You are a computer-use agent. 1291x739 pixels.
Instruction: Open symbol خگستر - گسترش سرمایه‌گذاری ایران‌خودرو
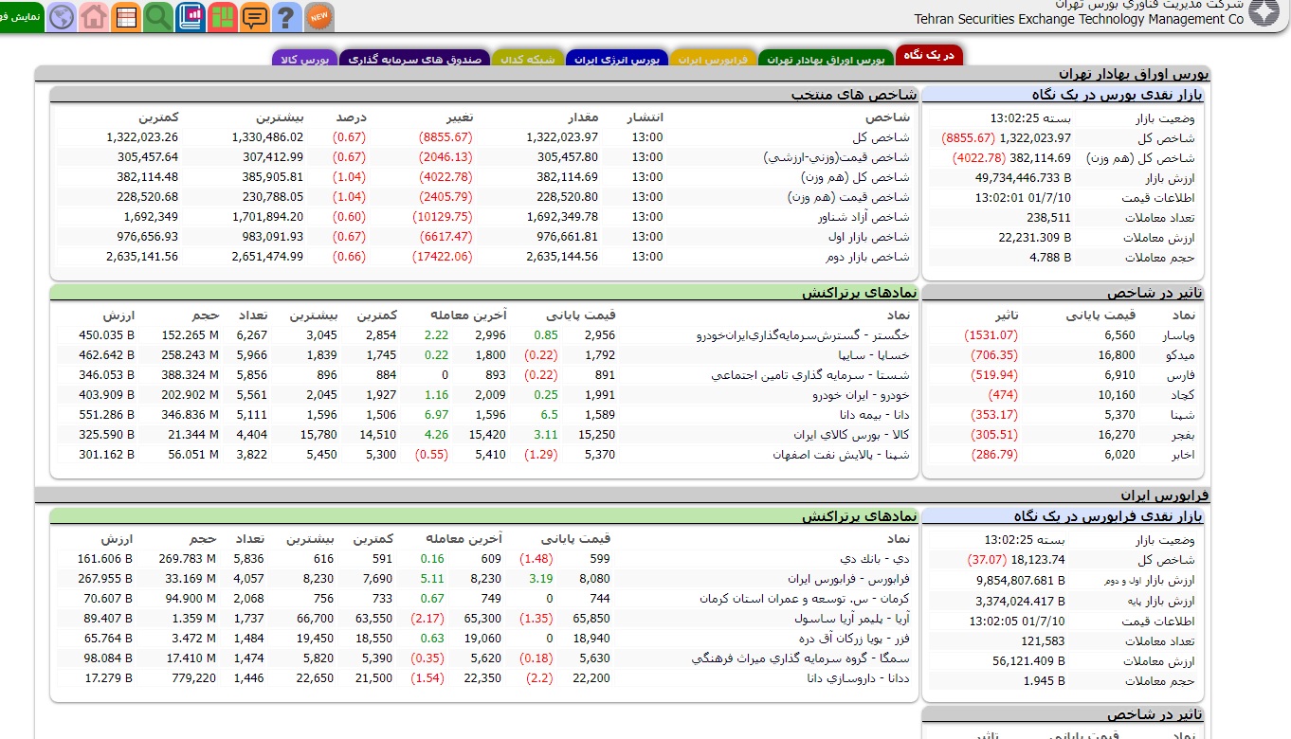pyautogui.click(x=803, y=335)
